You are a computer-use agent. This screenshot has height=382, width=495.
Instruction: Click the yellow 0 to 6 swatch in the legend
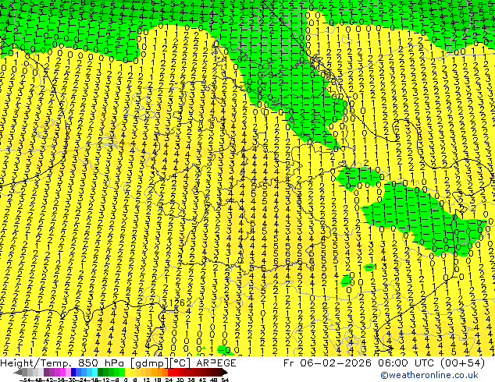128,372
